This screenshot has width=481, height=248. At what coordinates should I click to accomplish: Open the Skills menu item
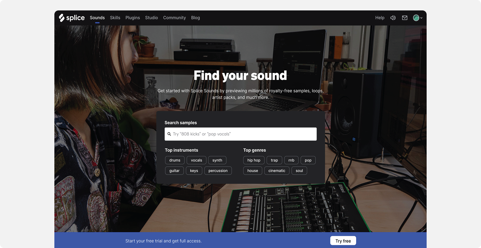tap(115, 17)
